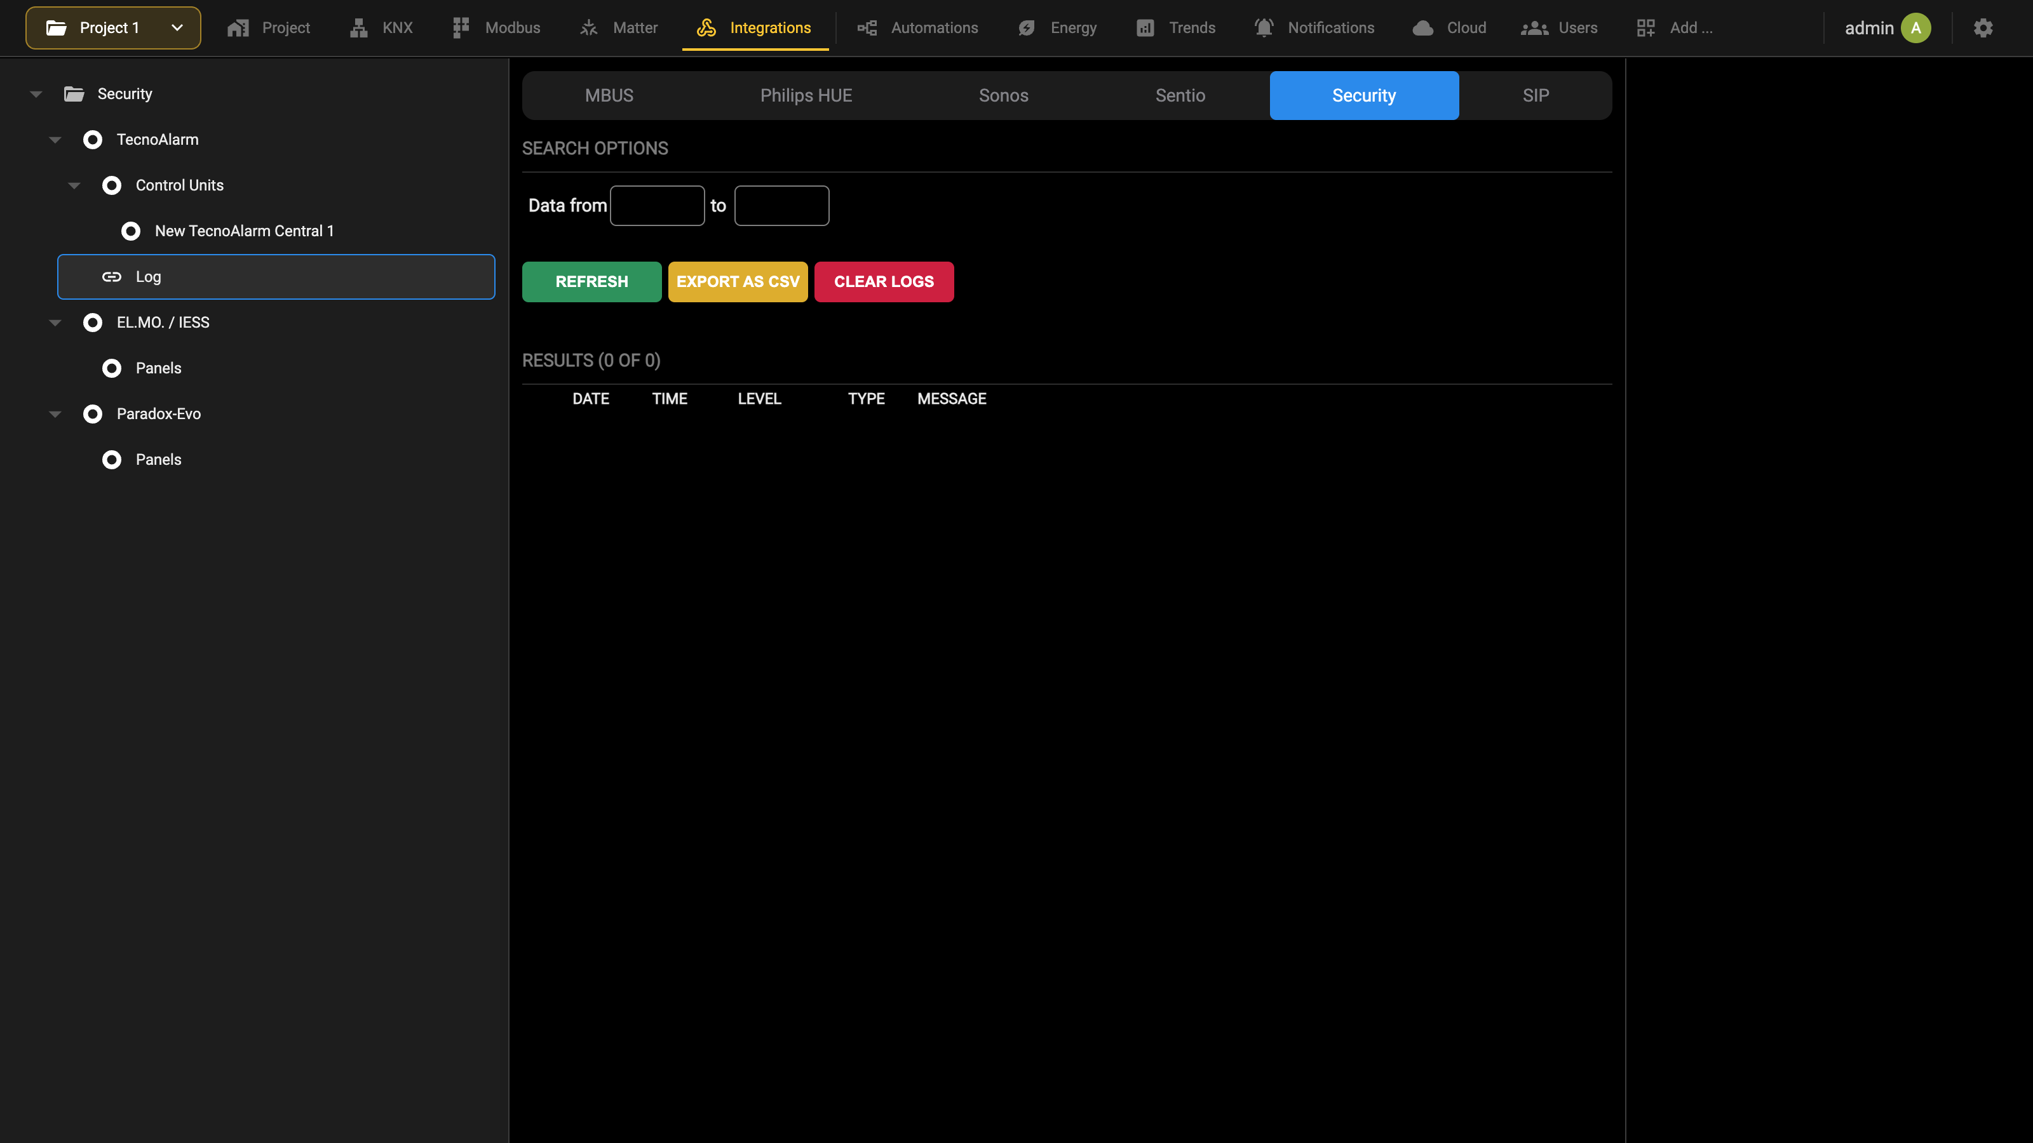2033x1143 pixels.
Task: Select Panels under EL.MO. / IESS
Action: coord(158,368)
